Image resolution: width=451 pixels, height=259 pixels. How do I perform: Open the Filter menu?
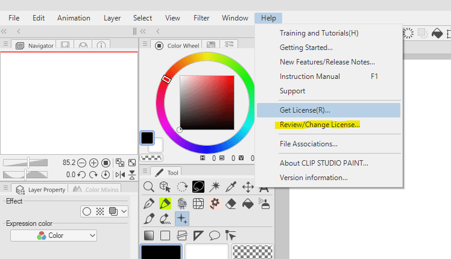point(201,18)
